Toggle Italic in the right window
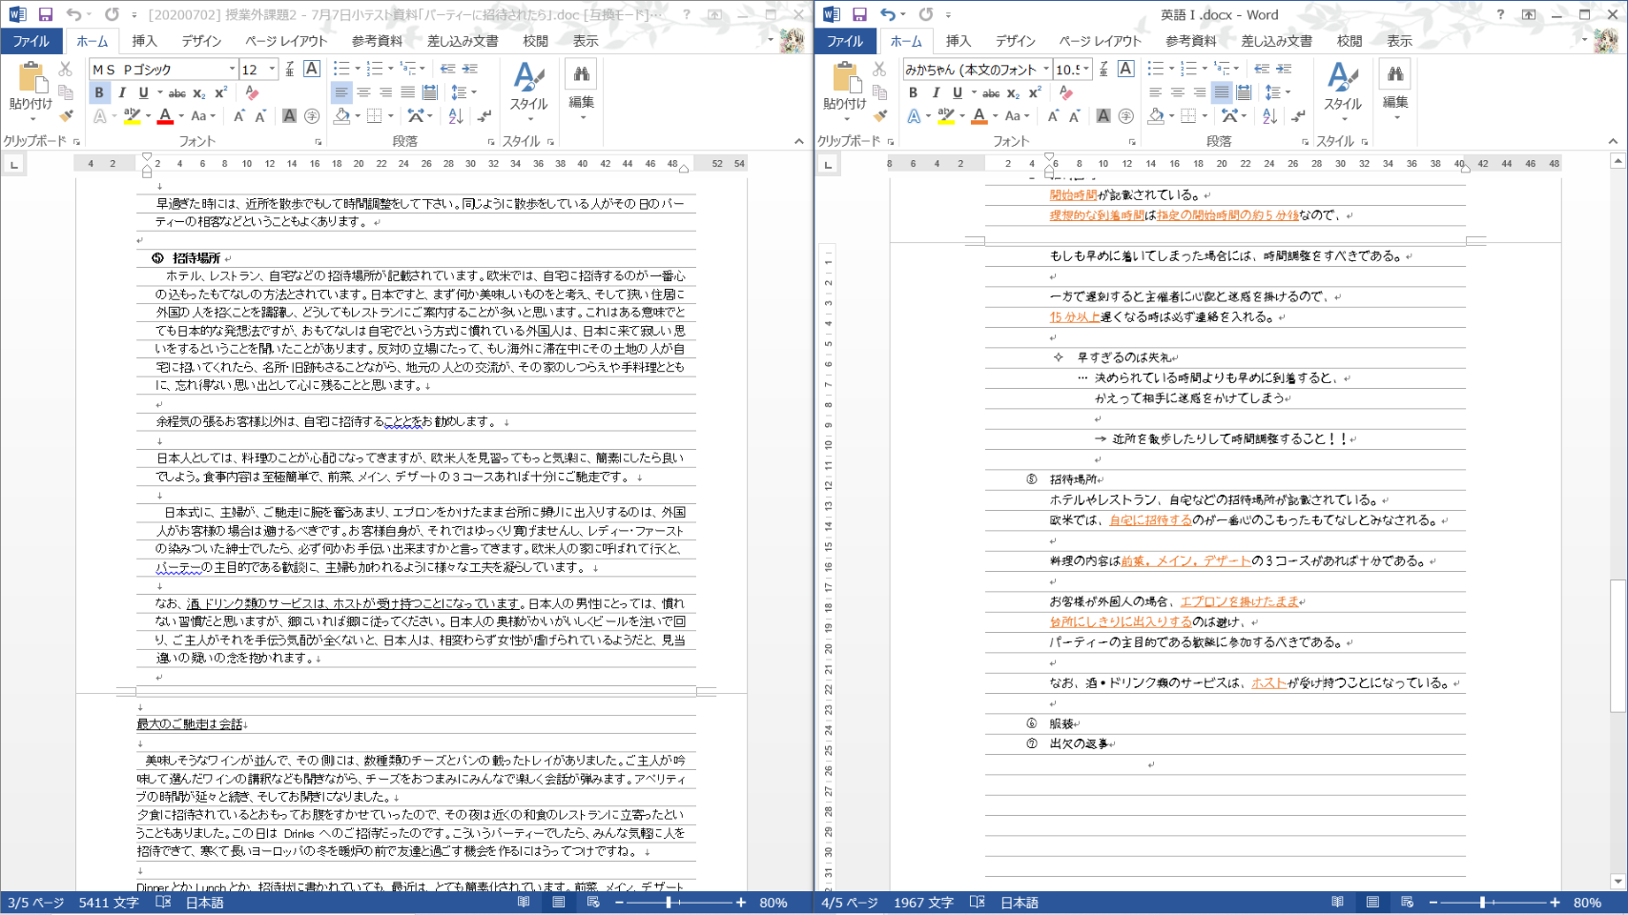This screenshot has height=915, width=1628. [936, 92]
